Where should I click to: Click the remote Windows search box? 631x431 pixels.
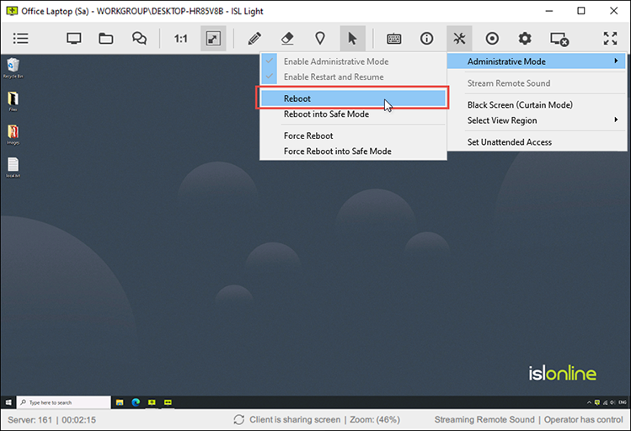coord(63,402)
